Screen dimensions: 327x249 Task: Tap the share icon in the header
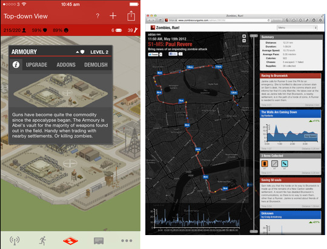(x=131, y=16)
